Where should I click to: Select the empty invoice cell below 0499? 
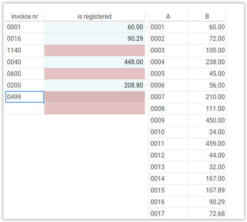coord(25,108)
